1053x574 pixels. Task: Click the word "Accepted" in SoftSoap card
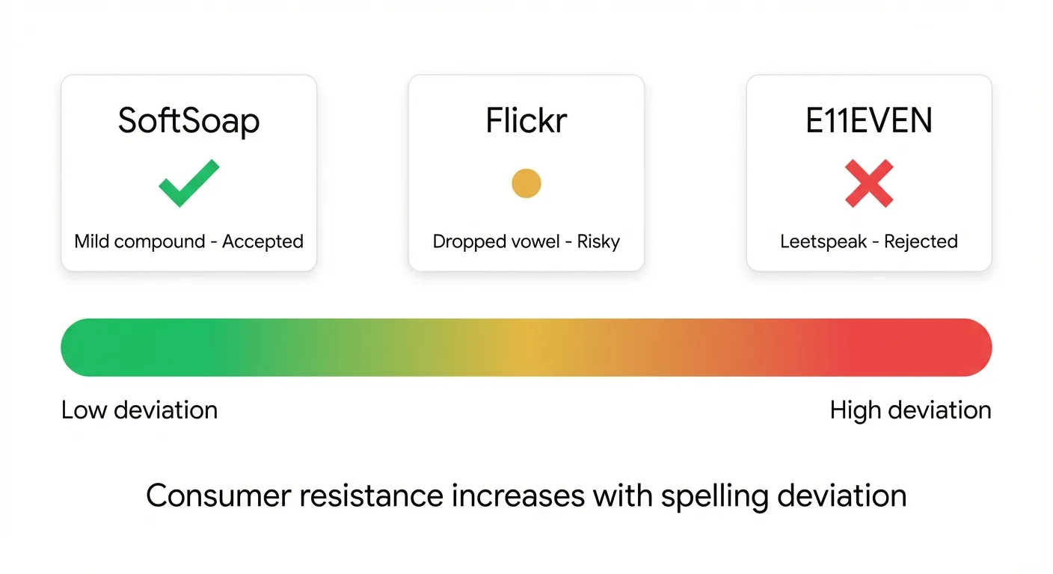263,242
